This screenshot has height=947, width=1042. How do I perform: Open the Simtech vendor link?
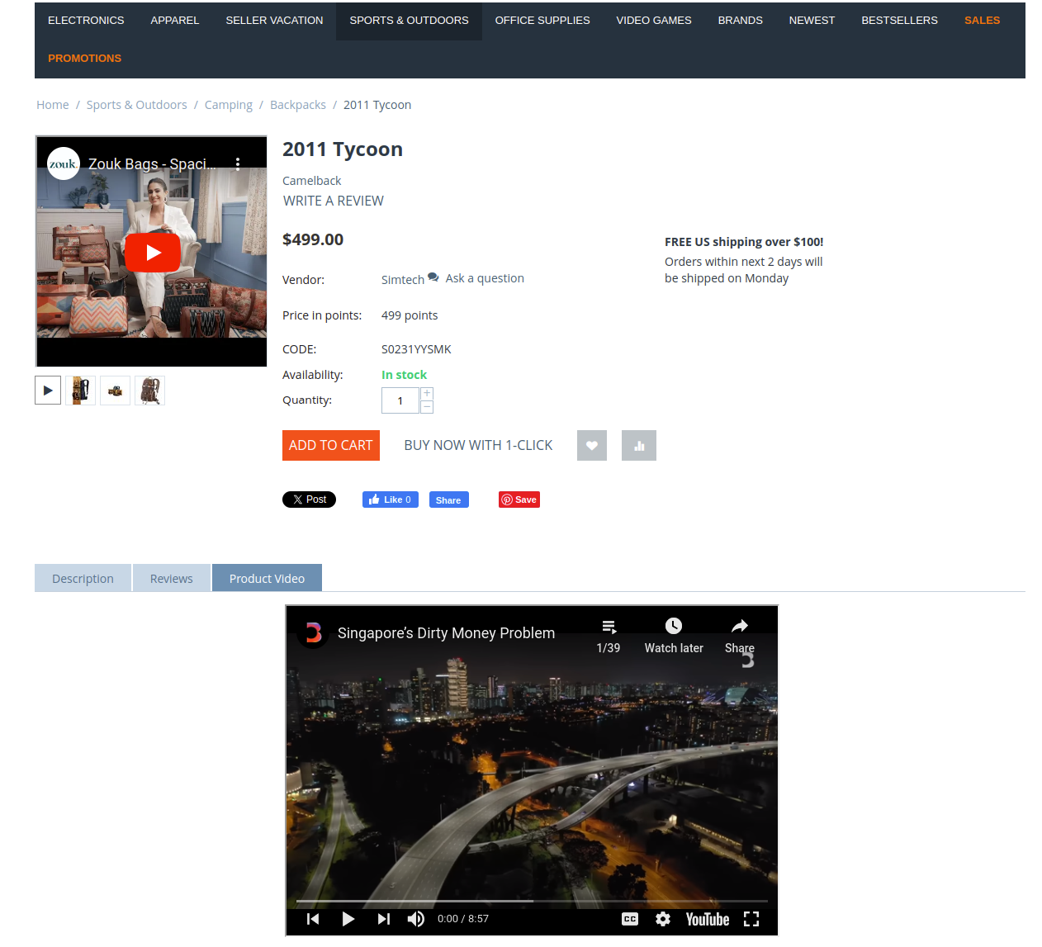[403, 280]
